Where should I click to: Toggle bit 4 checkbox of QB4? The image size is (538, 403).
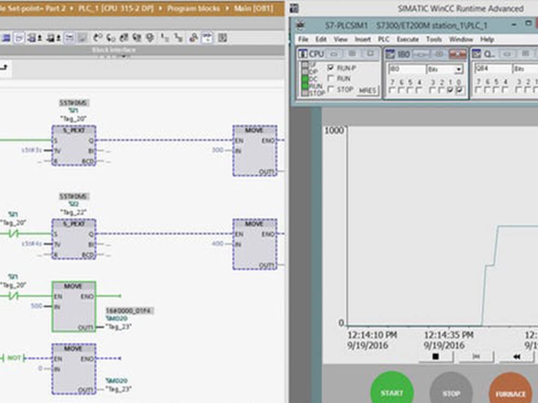click(x=505, y=90)
